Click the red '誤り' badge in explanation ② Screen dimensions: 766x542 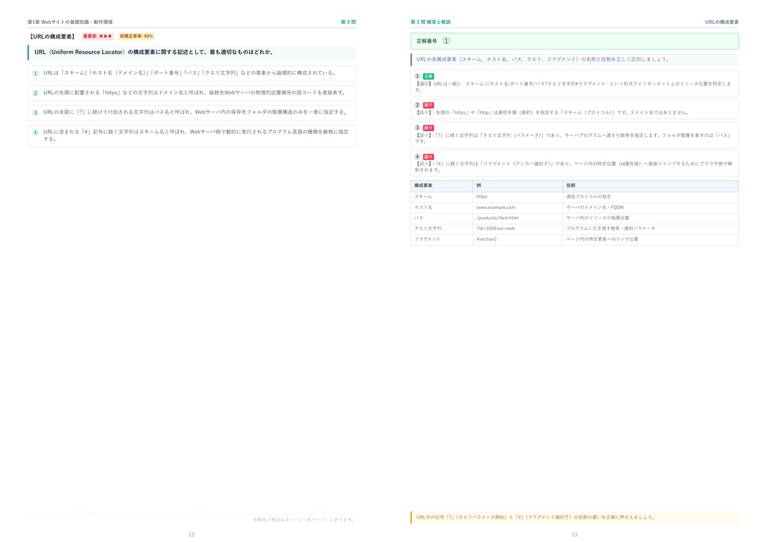[x=429, y=105]
